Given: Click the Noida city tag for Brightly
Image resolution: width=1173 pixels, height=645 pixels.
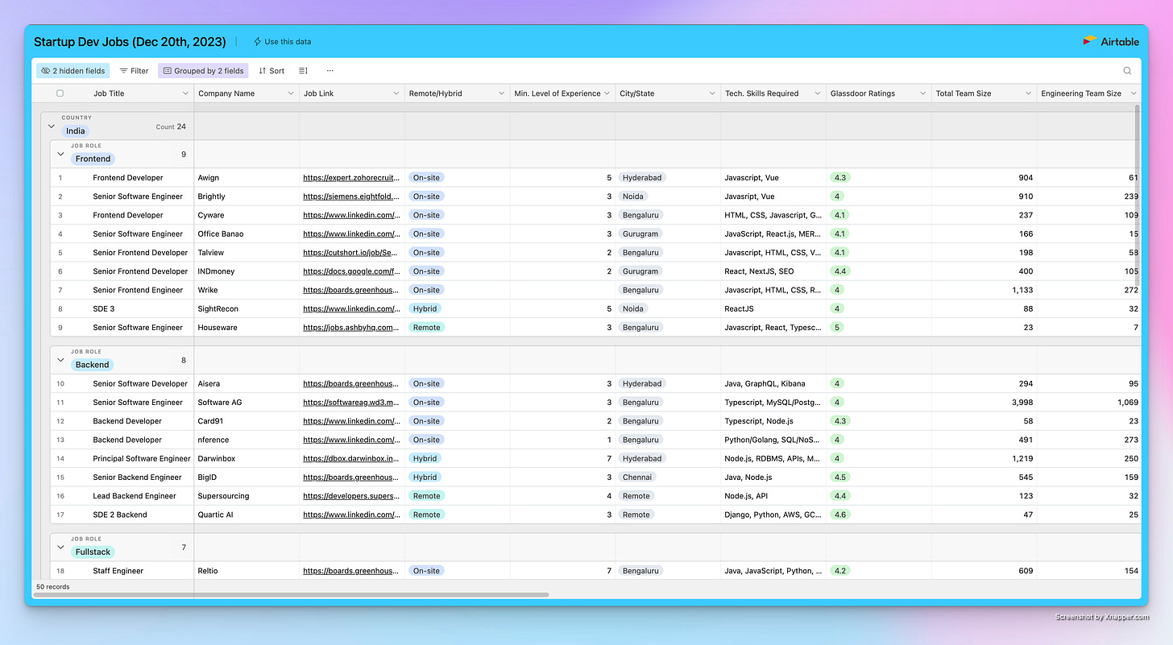Looking at the screenshot, I should (x=633, y=196).
